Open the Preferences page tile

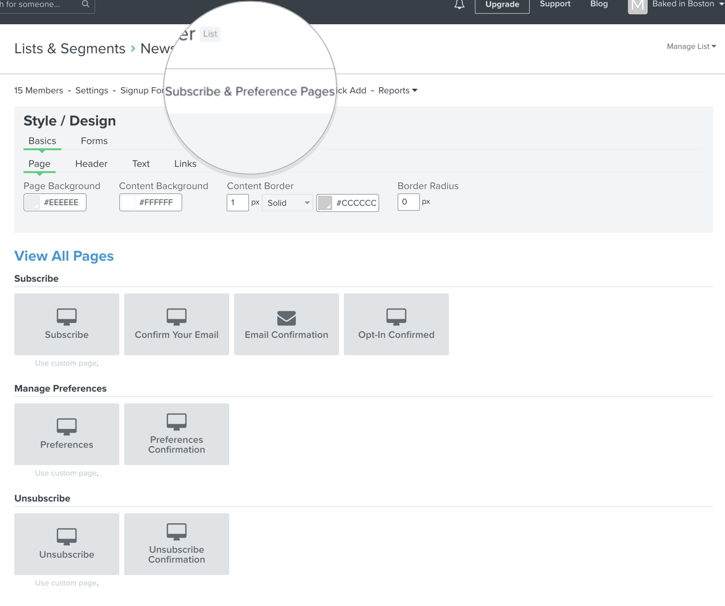[x=67, y=434]
